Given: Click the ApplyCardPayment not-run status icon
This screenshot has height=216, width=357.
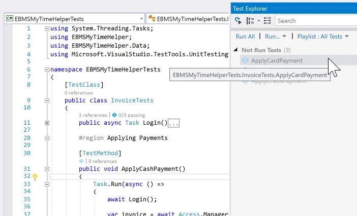Looking at the screenshot, I should [245, 60].
